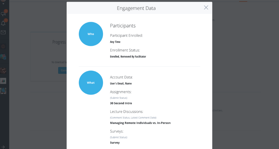Click the Survey entry under Surveys
This screenshot has height=149, width=279.
coord(115,143)
